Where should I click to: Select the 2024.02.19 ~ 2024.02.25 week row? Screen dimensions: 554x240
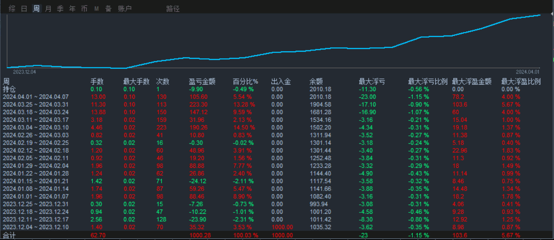coord(277,143)
